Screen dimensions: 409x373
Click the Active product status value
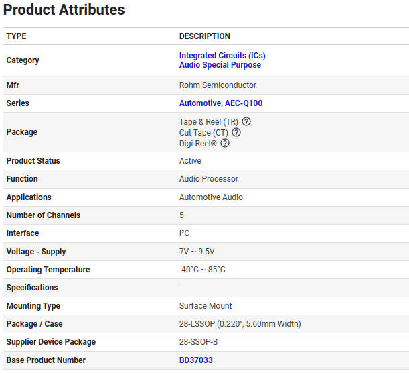coord(190,161)
